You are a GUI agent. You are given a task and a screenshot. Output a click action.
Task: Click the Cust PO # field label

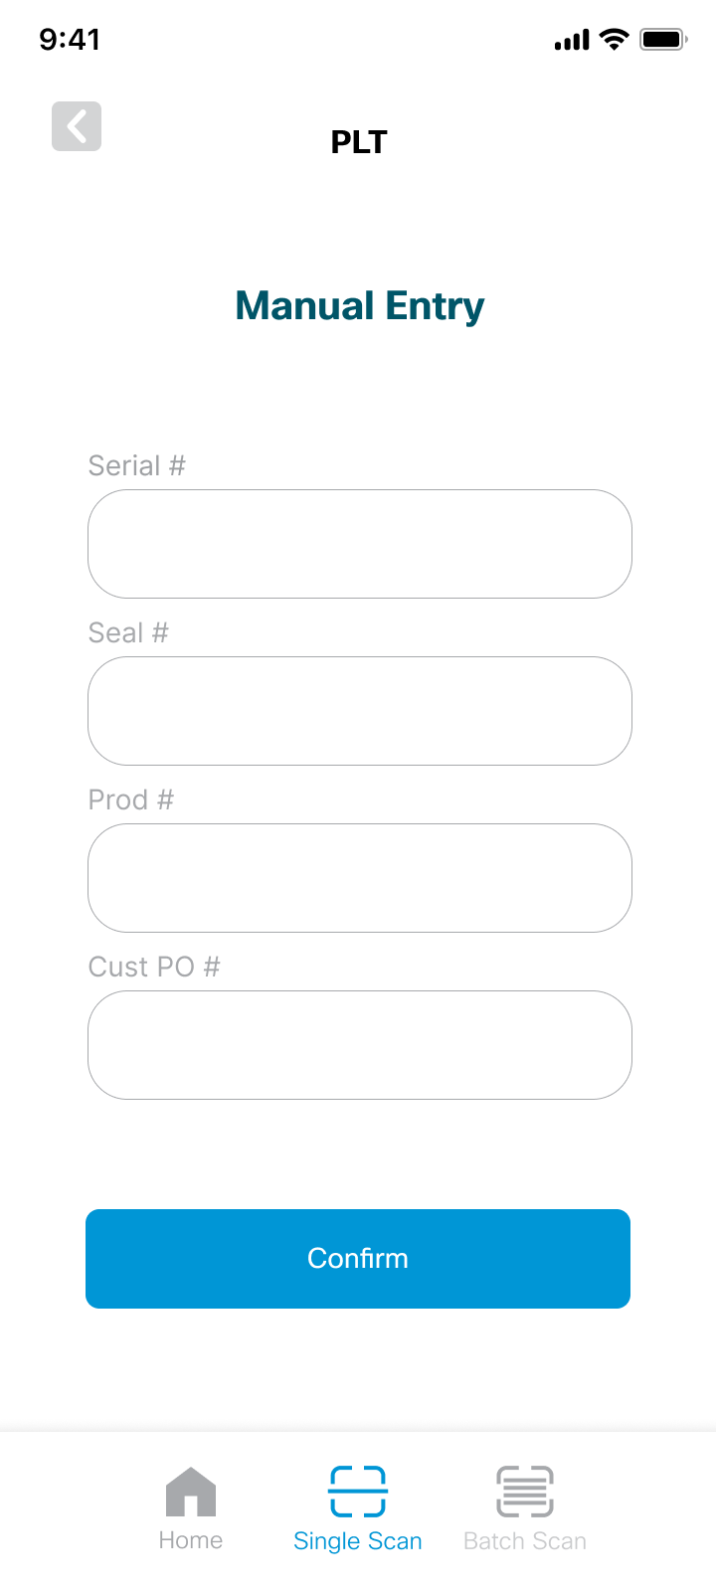tap(154, 967)
